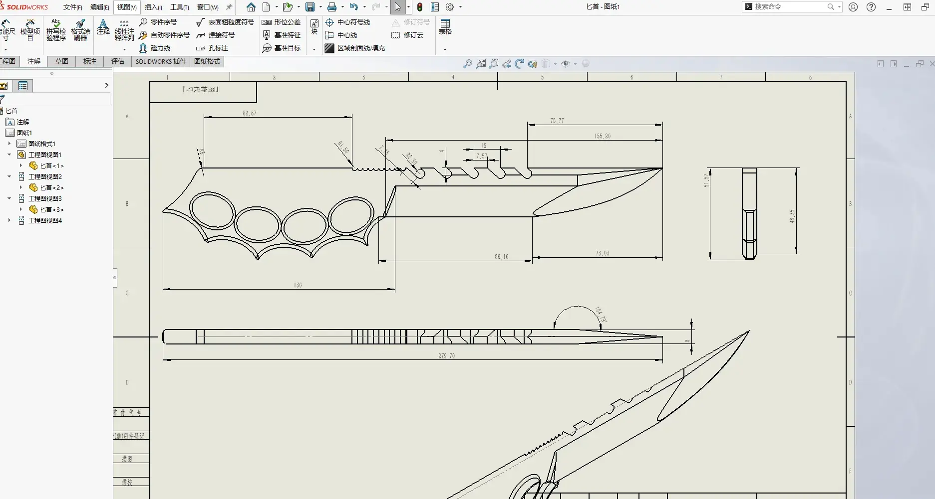Expand the 工程图视图4 tree node

[9, 220]
